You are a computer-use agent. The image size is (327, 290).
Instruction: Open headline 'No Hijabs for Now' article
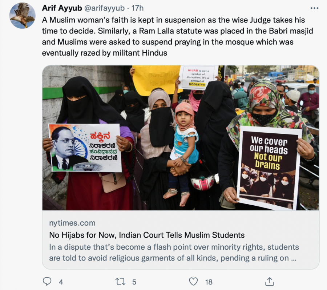[147, 235]
